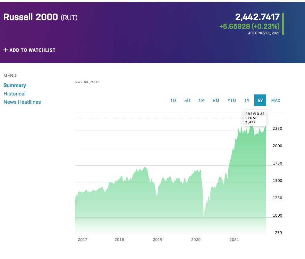Click the change value +5.65928 (+0.23%)
The width and height of the screenshot is (305, 259).
(x=249, y=26)
